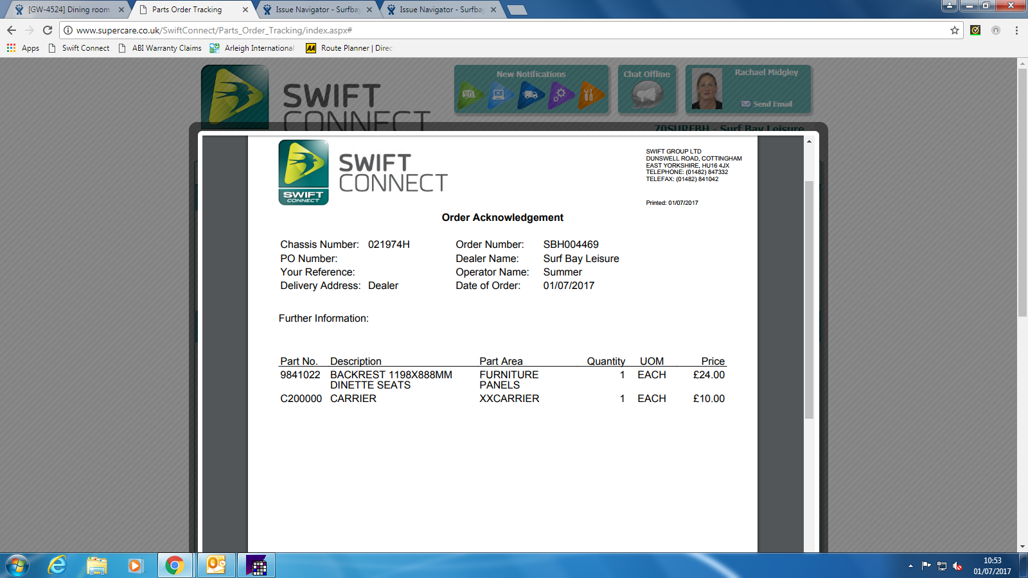This screenshot has height=578, width=1028.
Task: Open the Apps bookmarks shortcut
Action: point(23,48)
